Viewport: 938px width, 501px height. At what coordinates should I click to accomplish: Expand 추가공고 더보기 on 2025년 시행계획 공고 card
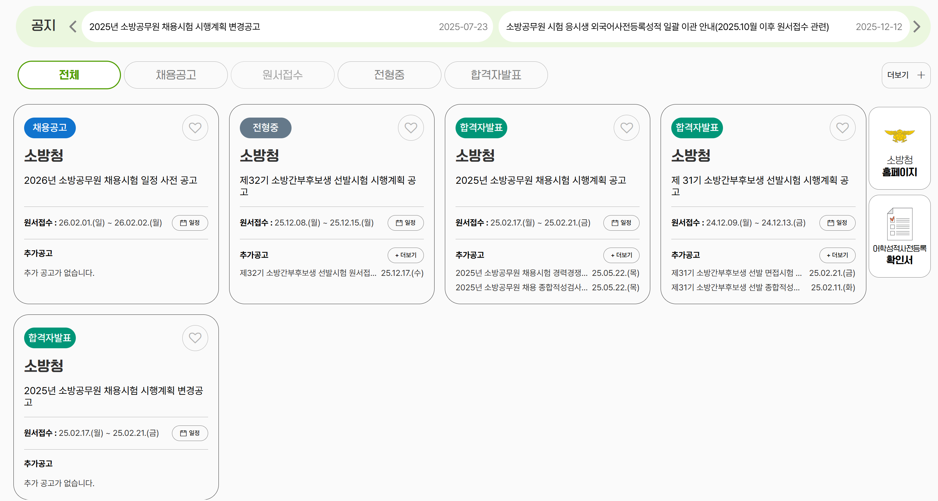click(621, 255)
